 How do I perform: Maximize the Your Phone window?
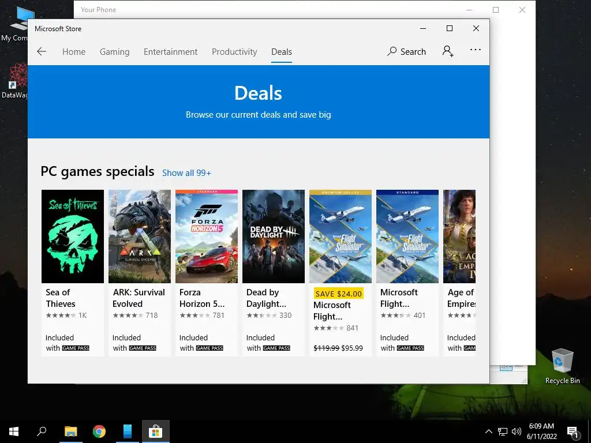pos(496,10)
